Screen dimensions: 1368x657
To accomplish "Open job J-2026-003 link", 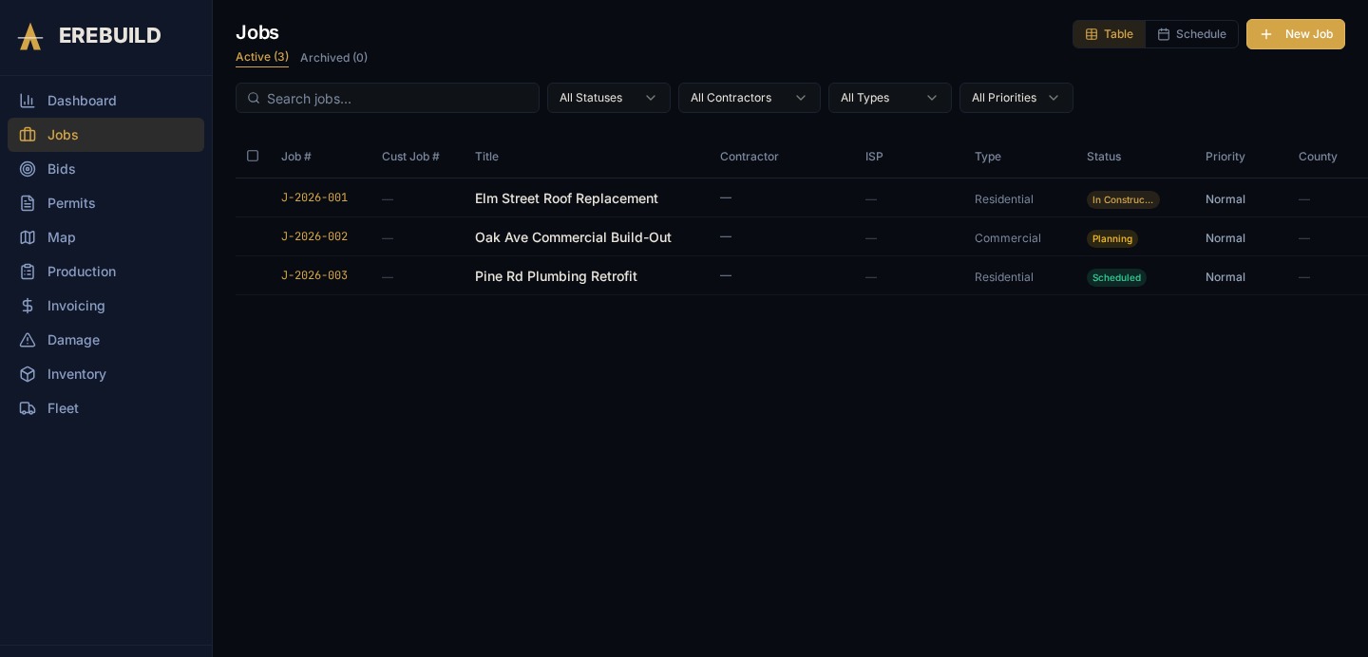I will (314, 276).
